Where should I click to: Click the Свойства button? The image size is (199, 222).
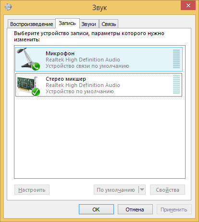coord(167,190)
